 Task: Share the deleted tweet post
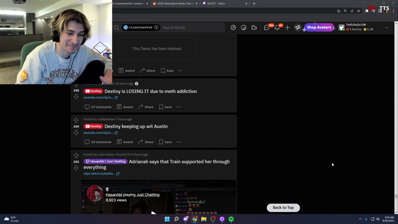147,70
